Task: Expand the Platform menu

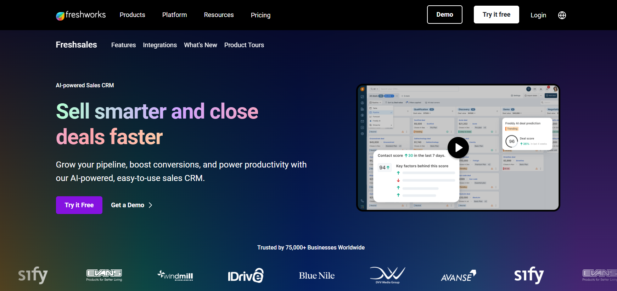Action: pos(174,15)
